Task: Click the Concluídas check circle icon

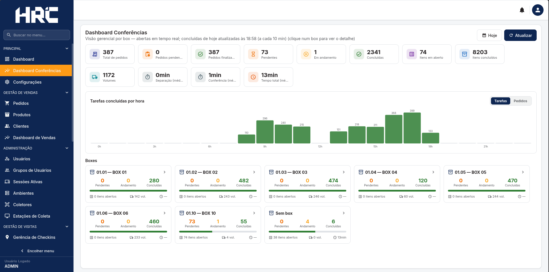Action: click(359, 54)
